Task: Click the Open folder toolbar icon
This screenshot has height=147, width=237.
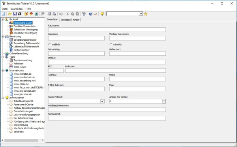Action: pyautogui.click(x=10, y=14)
